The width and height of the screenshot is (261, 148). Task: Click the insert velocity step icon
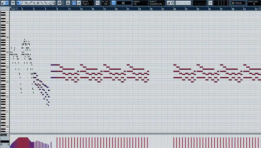98,3
